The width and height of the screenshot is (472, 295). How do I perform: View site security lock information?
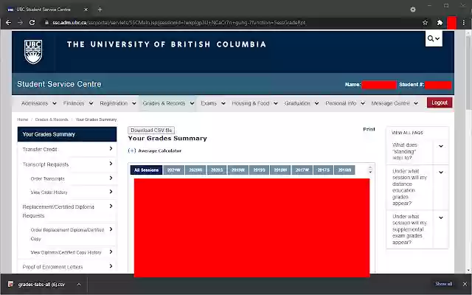(x=46, y=23)
